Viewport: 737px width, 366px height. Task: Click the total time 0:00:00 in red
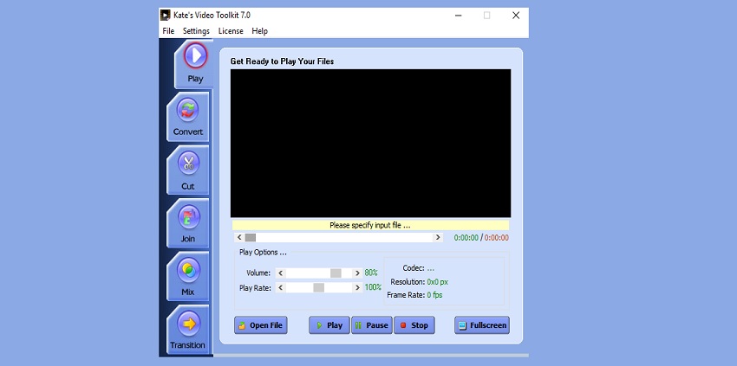point(496,238)
